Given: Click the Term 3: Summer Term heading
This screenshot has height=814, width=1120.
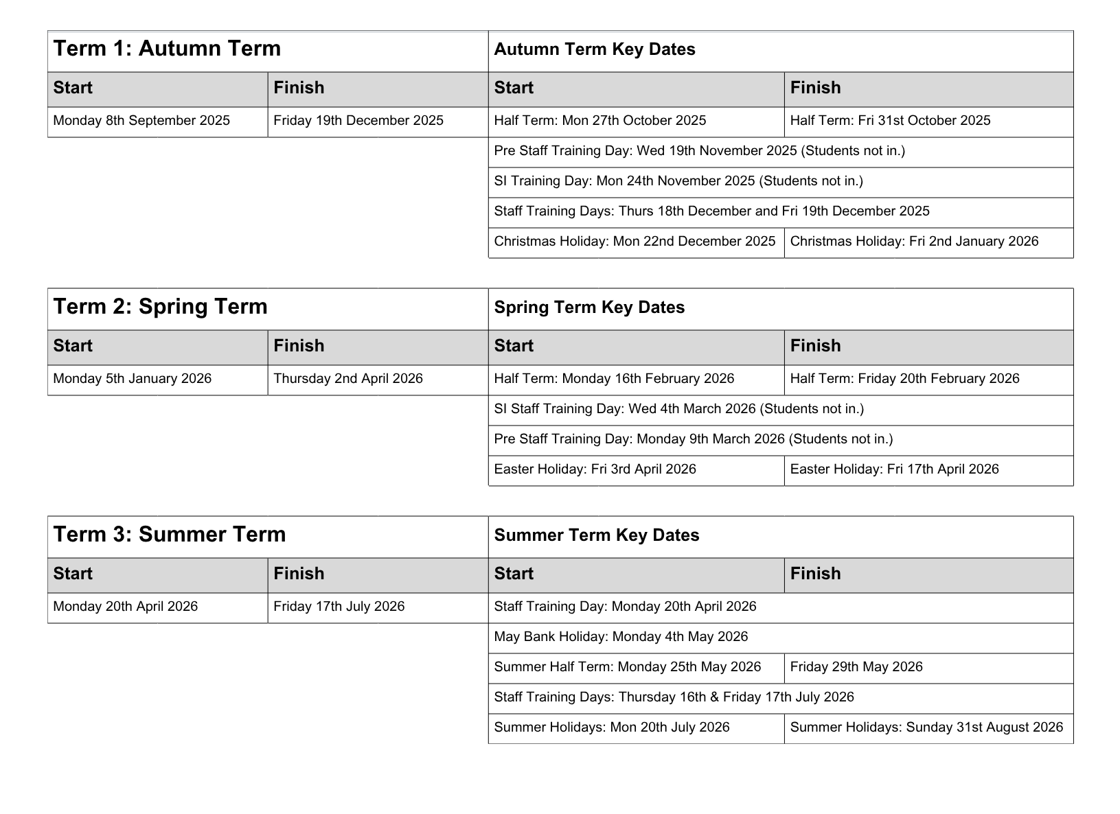Looking at the screenshot, I should (170, 535).
